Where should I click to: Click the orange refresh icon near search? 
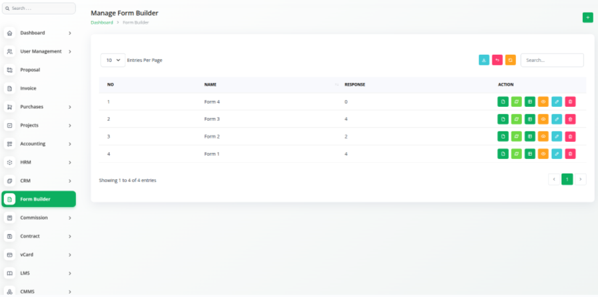[x=510, y=60]
